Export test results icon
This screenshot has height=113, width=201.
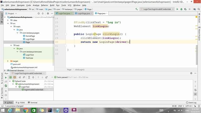46,77
